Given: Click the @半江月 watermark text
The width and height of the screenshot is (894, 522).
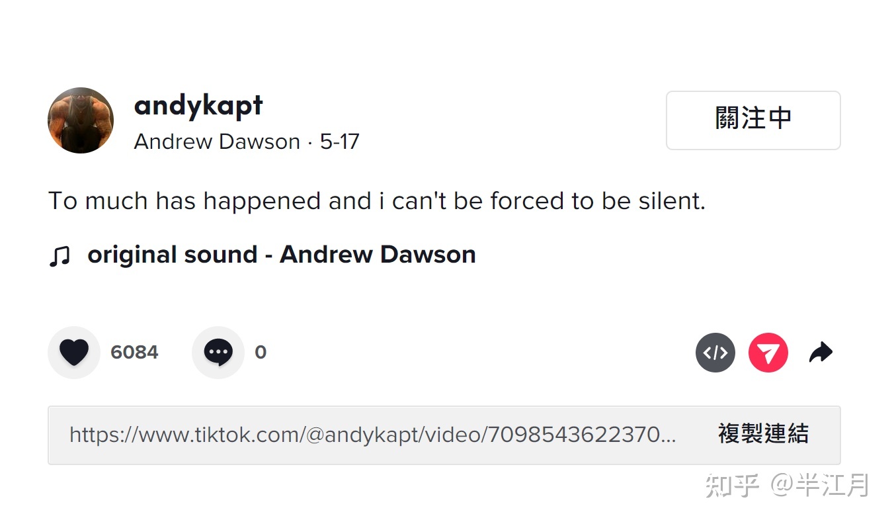Looking at the screenshot, I should (x=819, y=485).
